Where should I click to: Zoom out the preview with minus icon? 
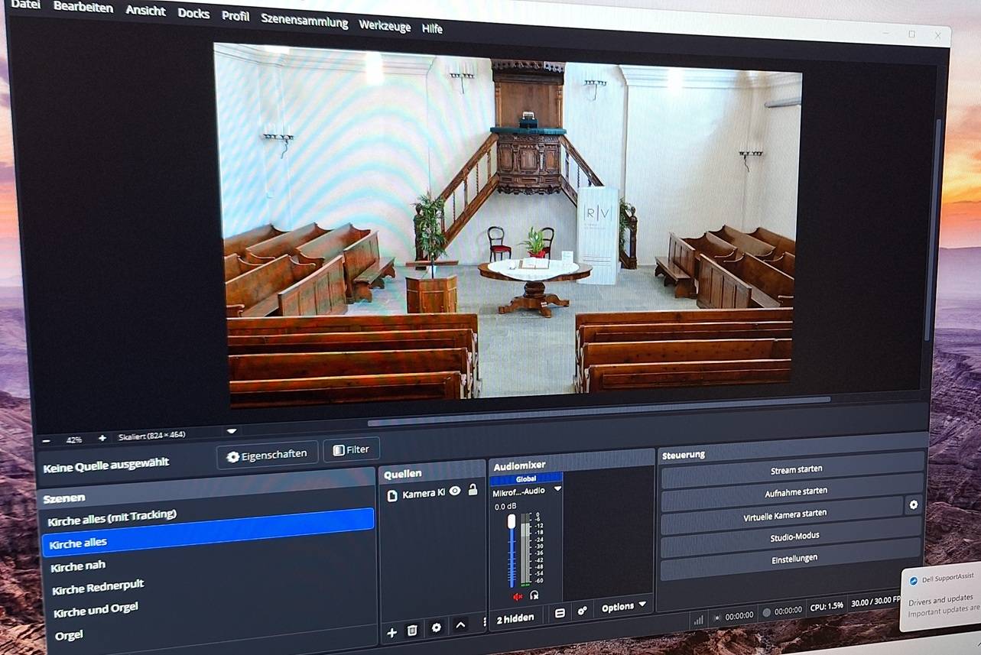47,441
